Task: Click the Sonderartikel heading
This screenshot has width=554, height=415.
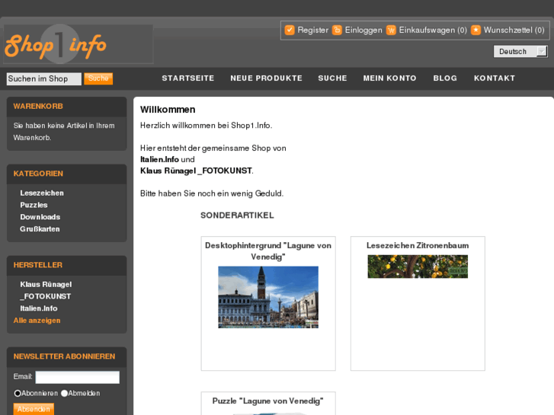Action: [237, 215]
